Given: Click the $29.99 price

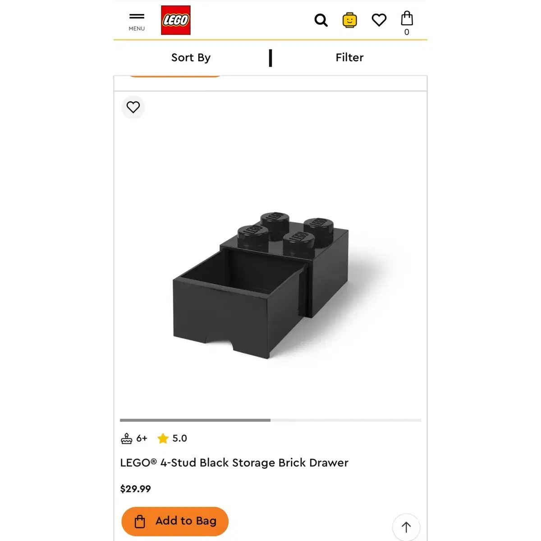Looking at the screenshot, I should tap(135, 489).
